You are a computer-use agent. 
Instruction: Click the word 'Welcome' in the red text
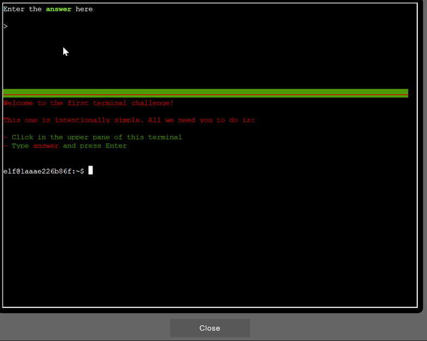[x=18, y=103]
